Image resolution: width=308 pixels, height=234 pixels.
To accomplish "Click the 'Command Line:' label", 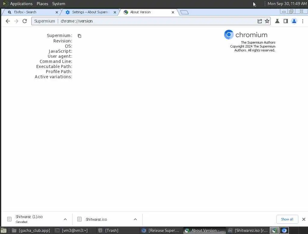I will (x=56, y=61).
